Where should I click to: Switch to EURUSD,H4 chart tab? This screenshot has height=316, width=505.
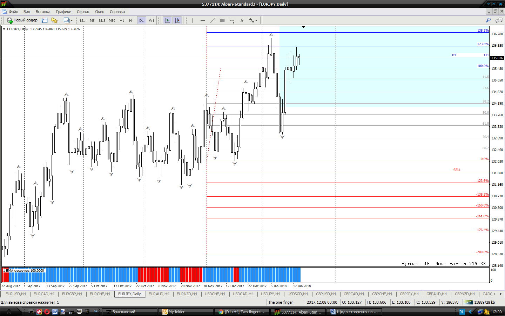(15, 294)
